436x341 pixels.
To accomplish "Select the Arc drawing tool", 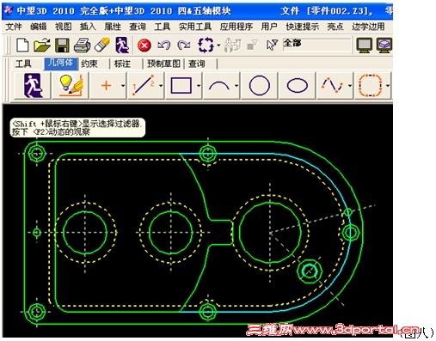I will point(219,85).
